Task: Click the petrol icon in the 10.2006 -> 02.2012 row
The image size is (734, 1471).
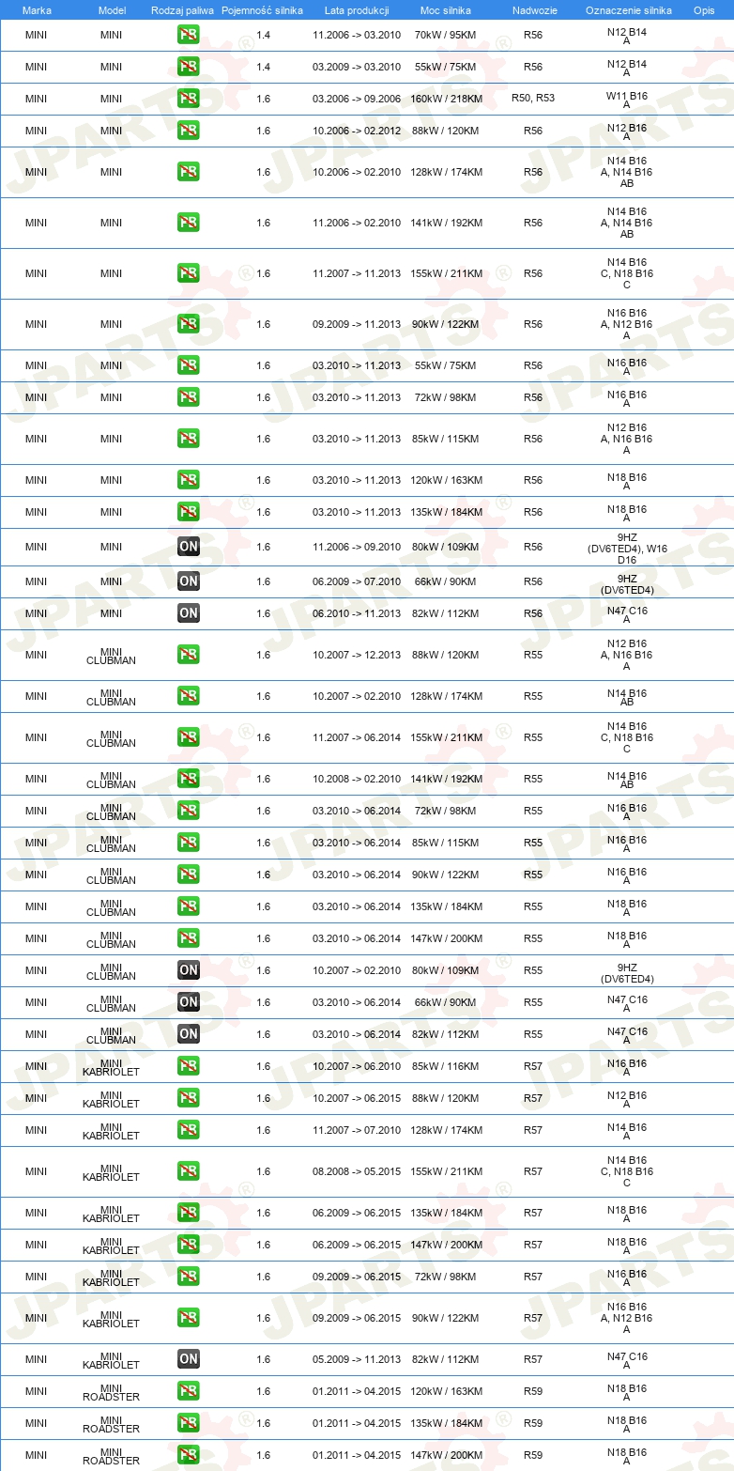Action: [x=188, y=131]
